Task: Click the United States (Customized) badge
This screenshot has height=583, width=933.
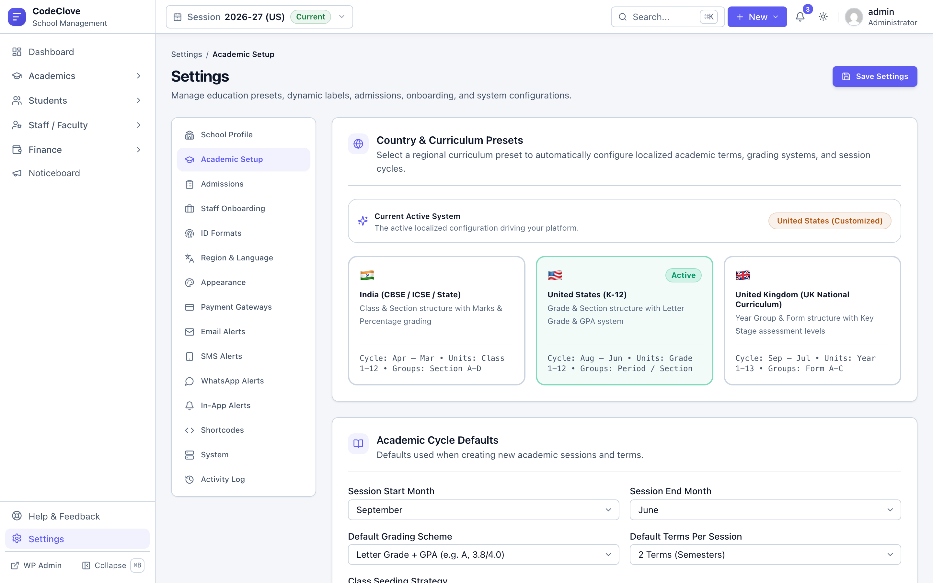Action: pos(830,221)
